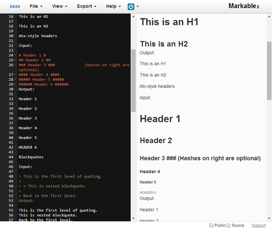Collapse fold arrow on editor line 26

pyautogui.click(x=15, y=65)
